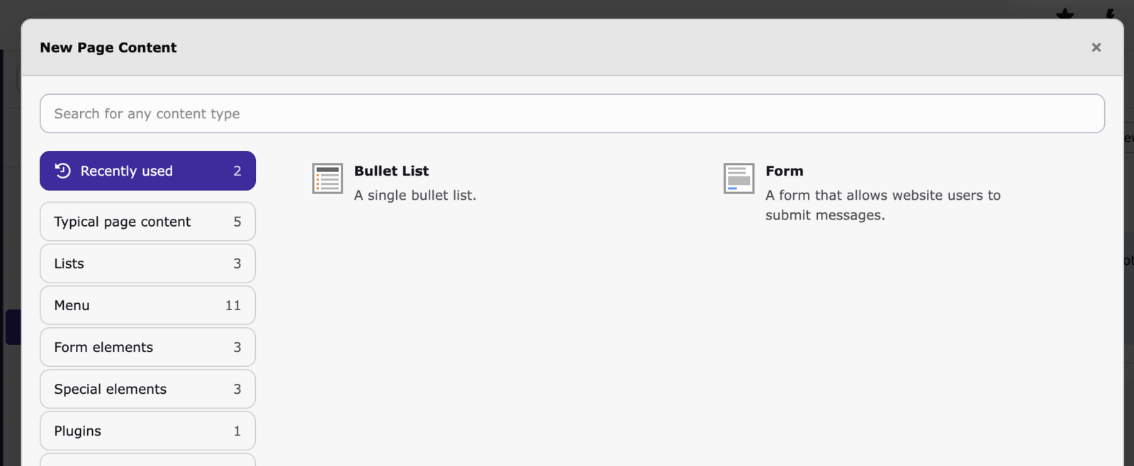Open the Typical page content category
This screenshot has width=1134, height=466.
coord(147,222)
